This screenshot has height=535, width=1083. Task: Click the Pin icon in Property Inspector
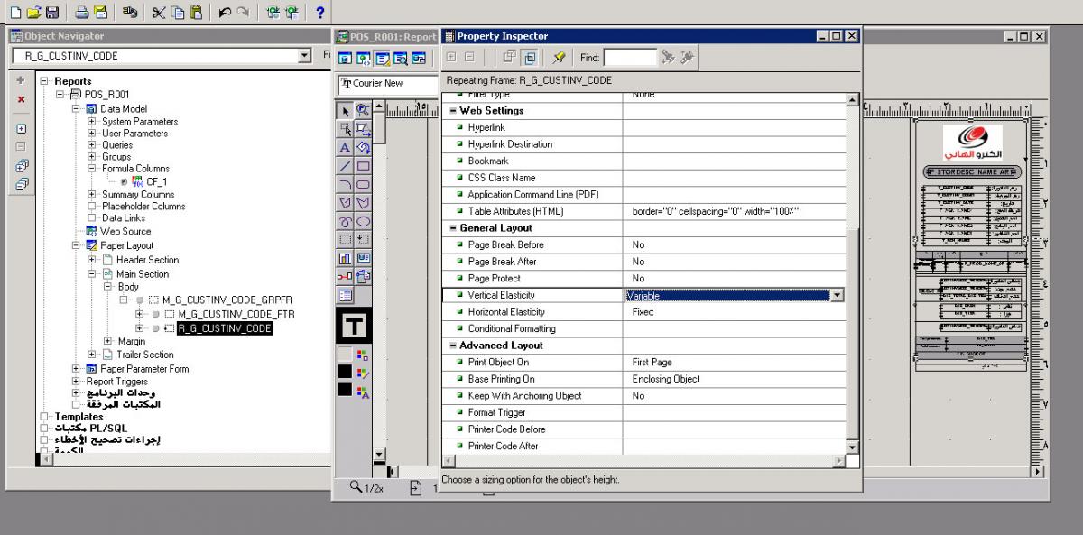tap(560, 58)
